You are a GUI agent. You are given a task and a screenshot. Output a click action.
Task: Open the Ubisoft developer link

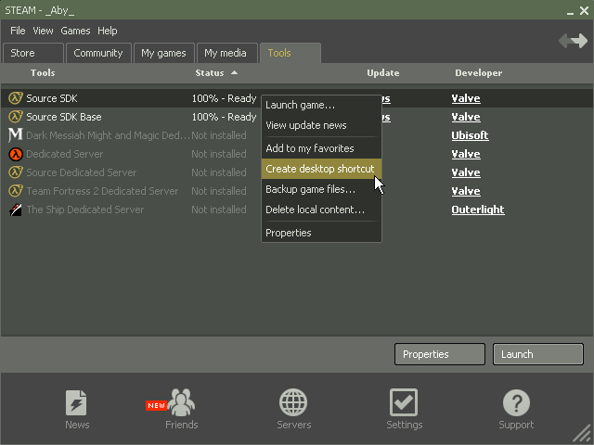[470, 135]
